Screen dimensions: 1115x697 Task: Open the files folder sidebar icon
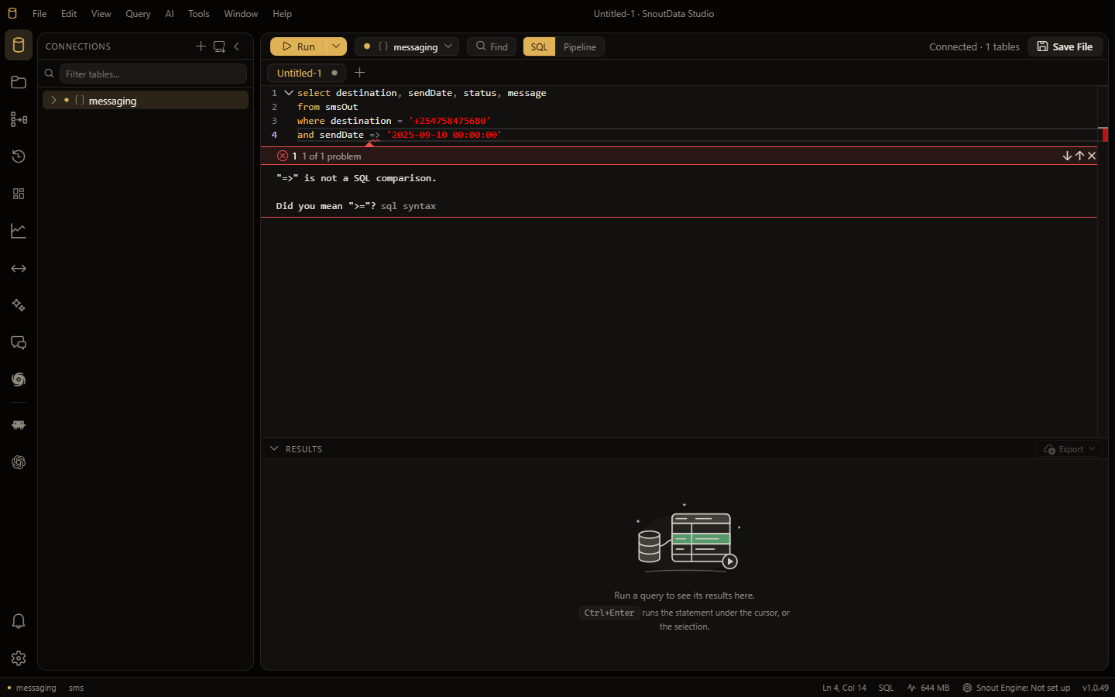(x=19, y=82)
